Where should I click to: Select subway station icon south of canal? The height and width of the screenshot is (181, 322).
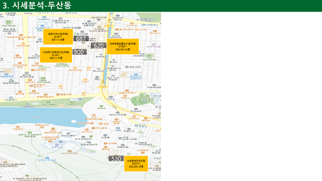pyautogui.click(x=103, y=85)
